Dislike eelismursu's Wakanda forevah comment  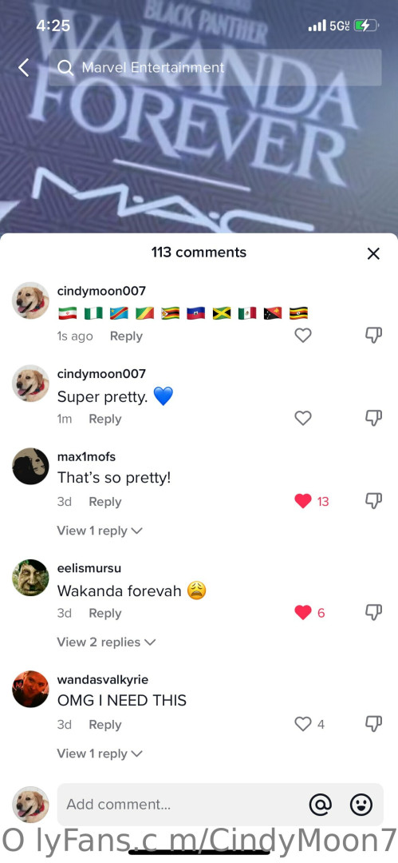374,612
